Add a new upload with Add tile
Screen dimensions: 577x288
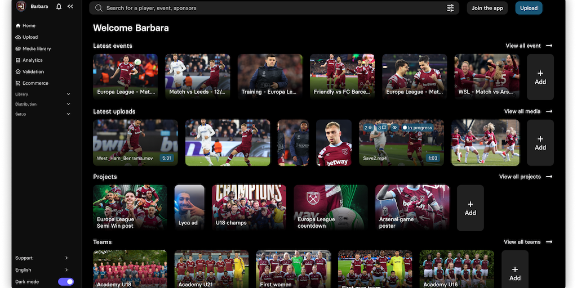(x=540, y=142)
